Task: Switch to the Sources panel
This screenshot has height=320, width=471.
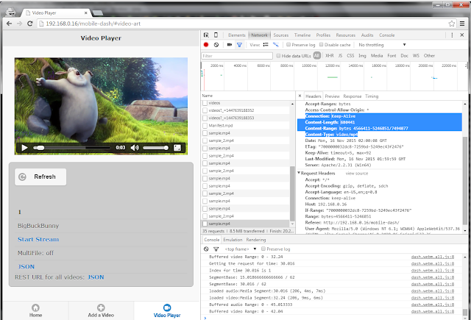Action: (281, 35)
